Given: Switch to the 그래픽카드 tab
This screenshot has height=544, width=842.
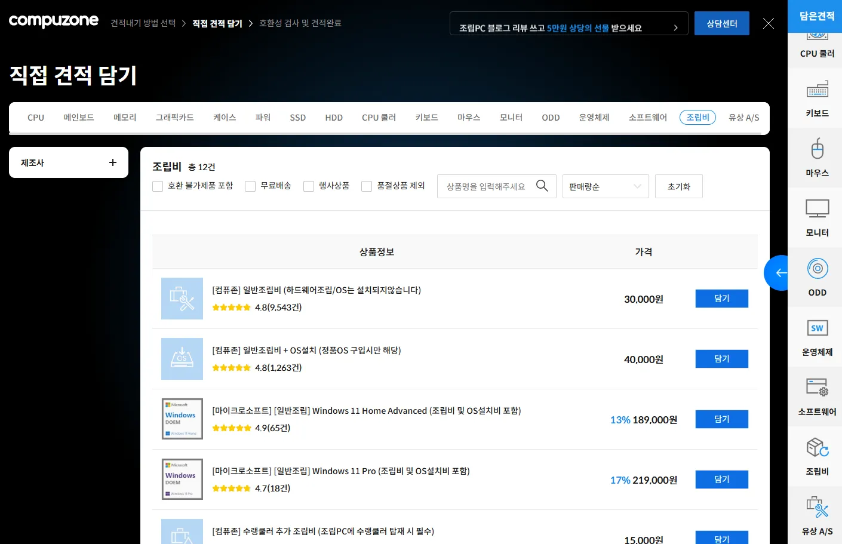Looking at the screenshot, I should pos(174,117).
